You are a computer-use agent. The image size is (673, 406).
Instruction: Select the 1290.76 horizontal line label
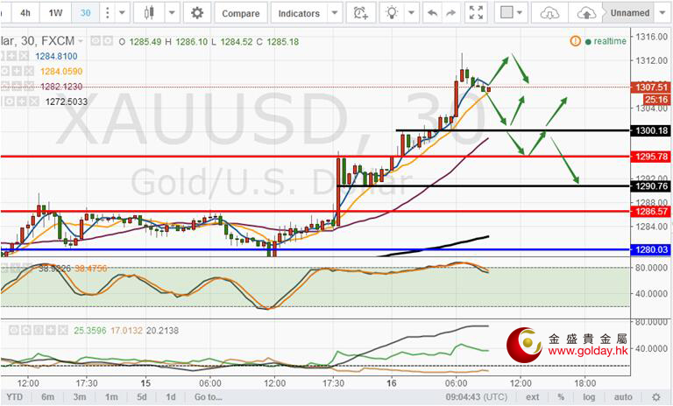(652, 186)
